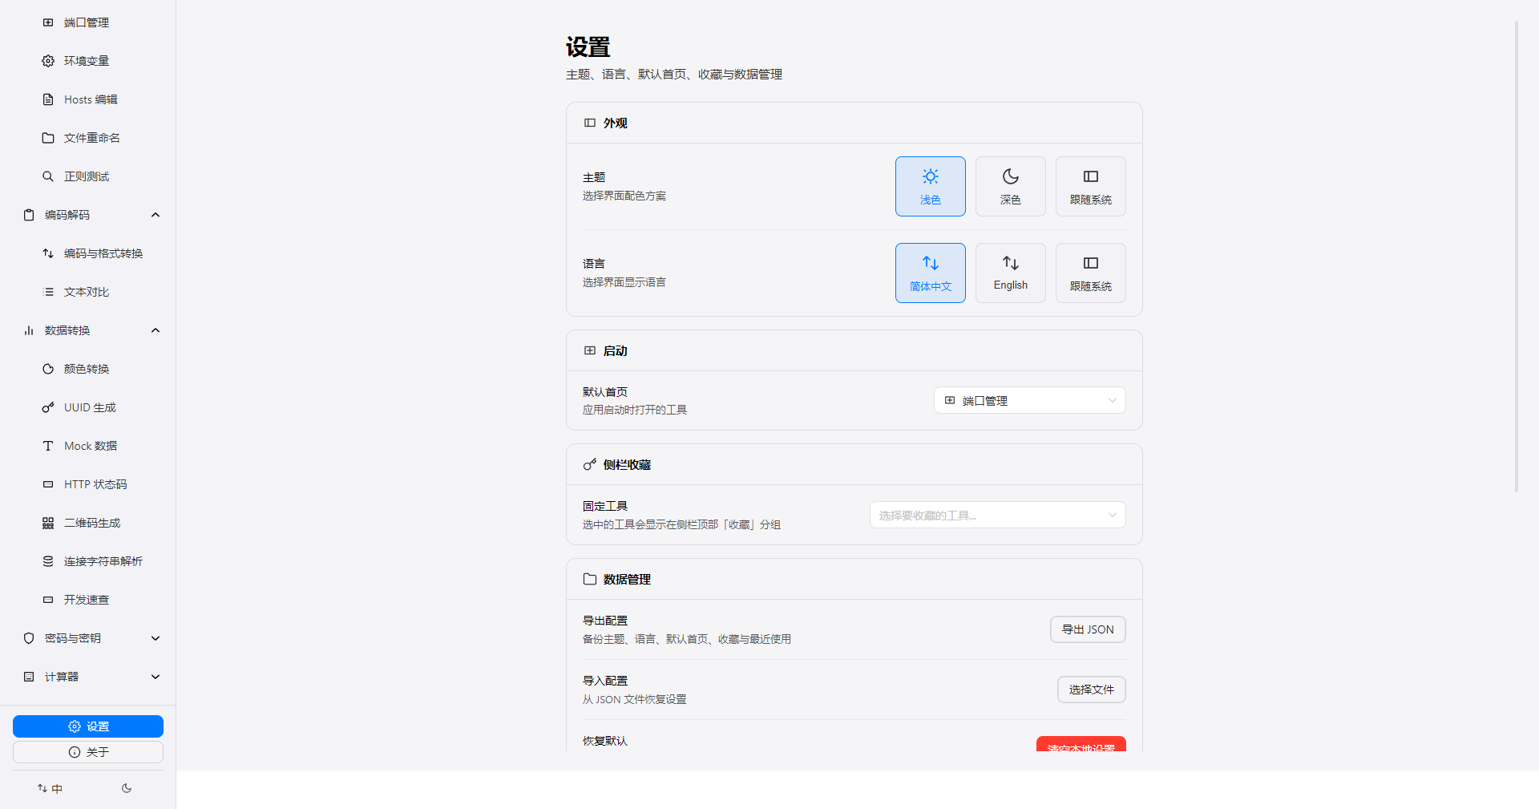Open the 选择要收藏的工具 dropdown

[998, 515]
